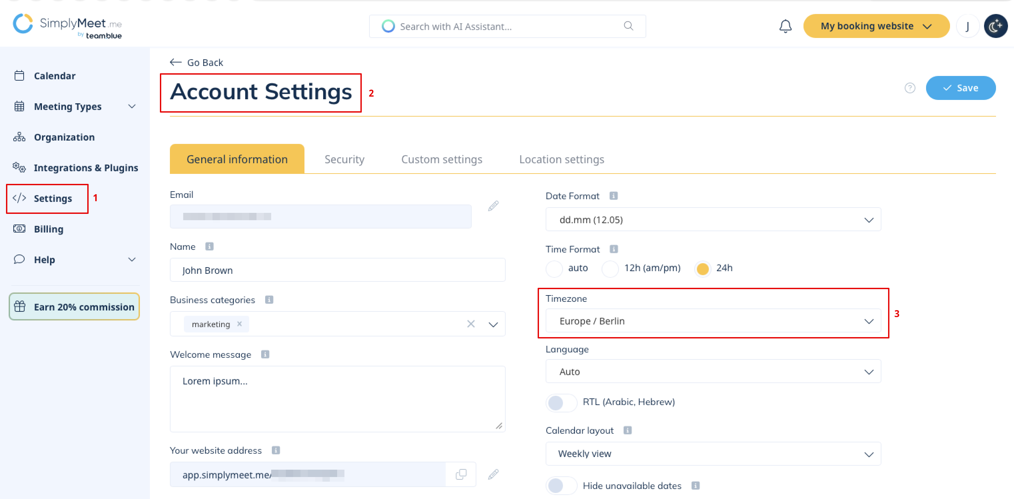Open the J user avatar menu
The width and height of the screenshot is (1014, 499).
point(967,26)
